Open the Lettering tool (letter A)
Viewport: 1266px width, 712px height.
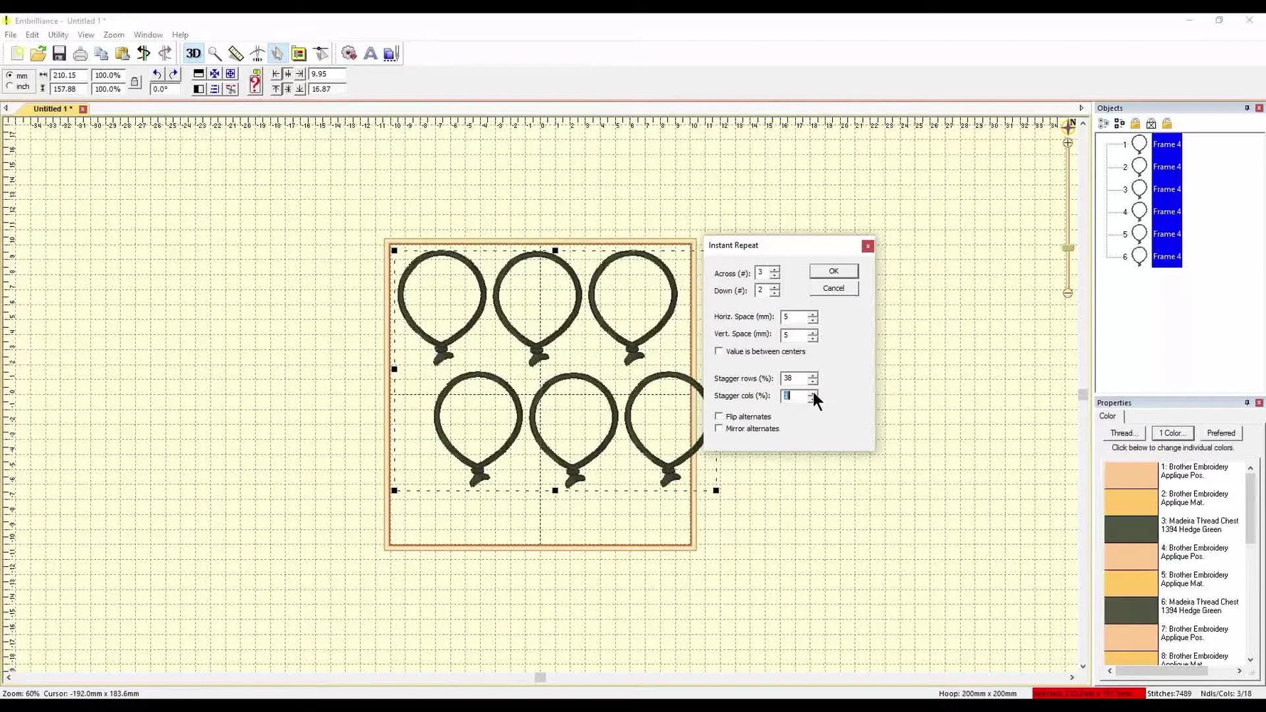point(370,53)
